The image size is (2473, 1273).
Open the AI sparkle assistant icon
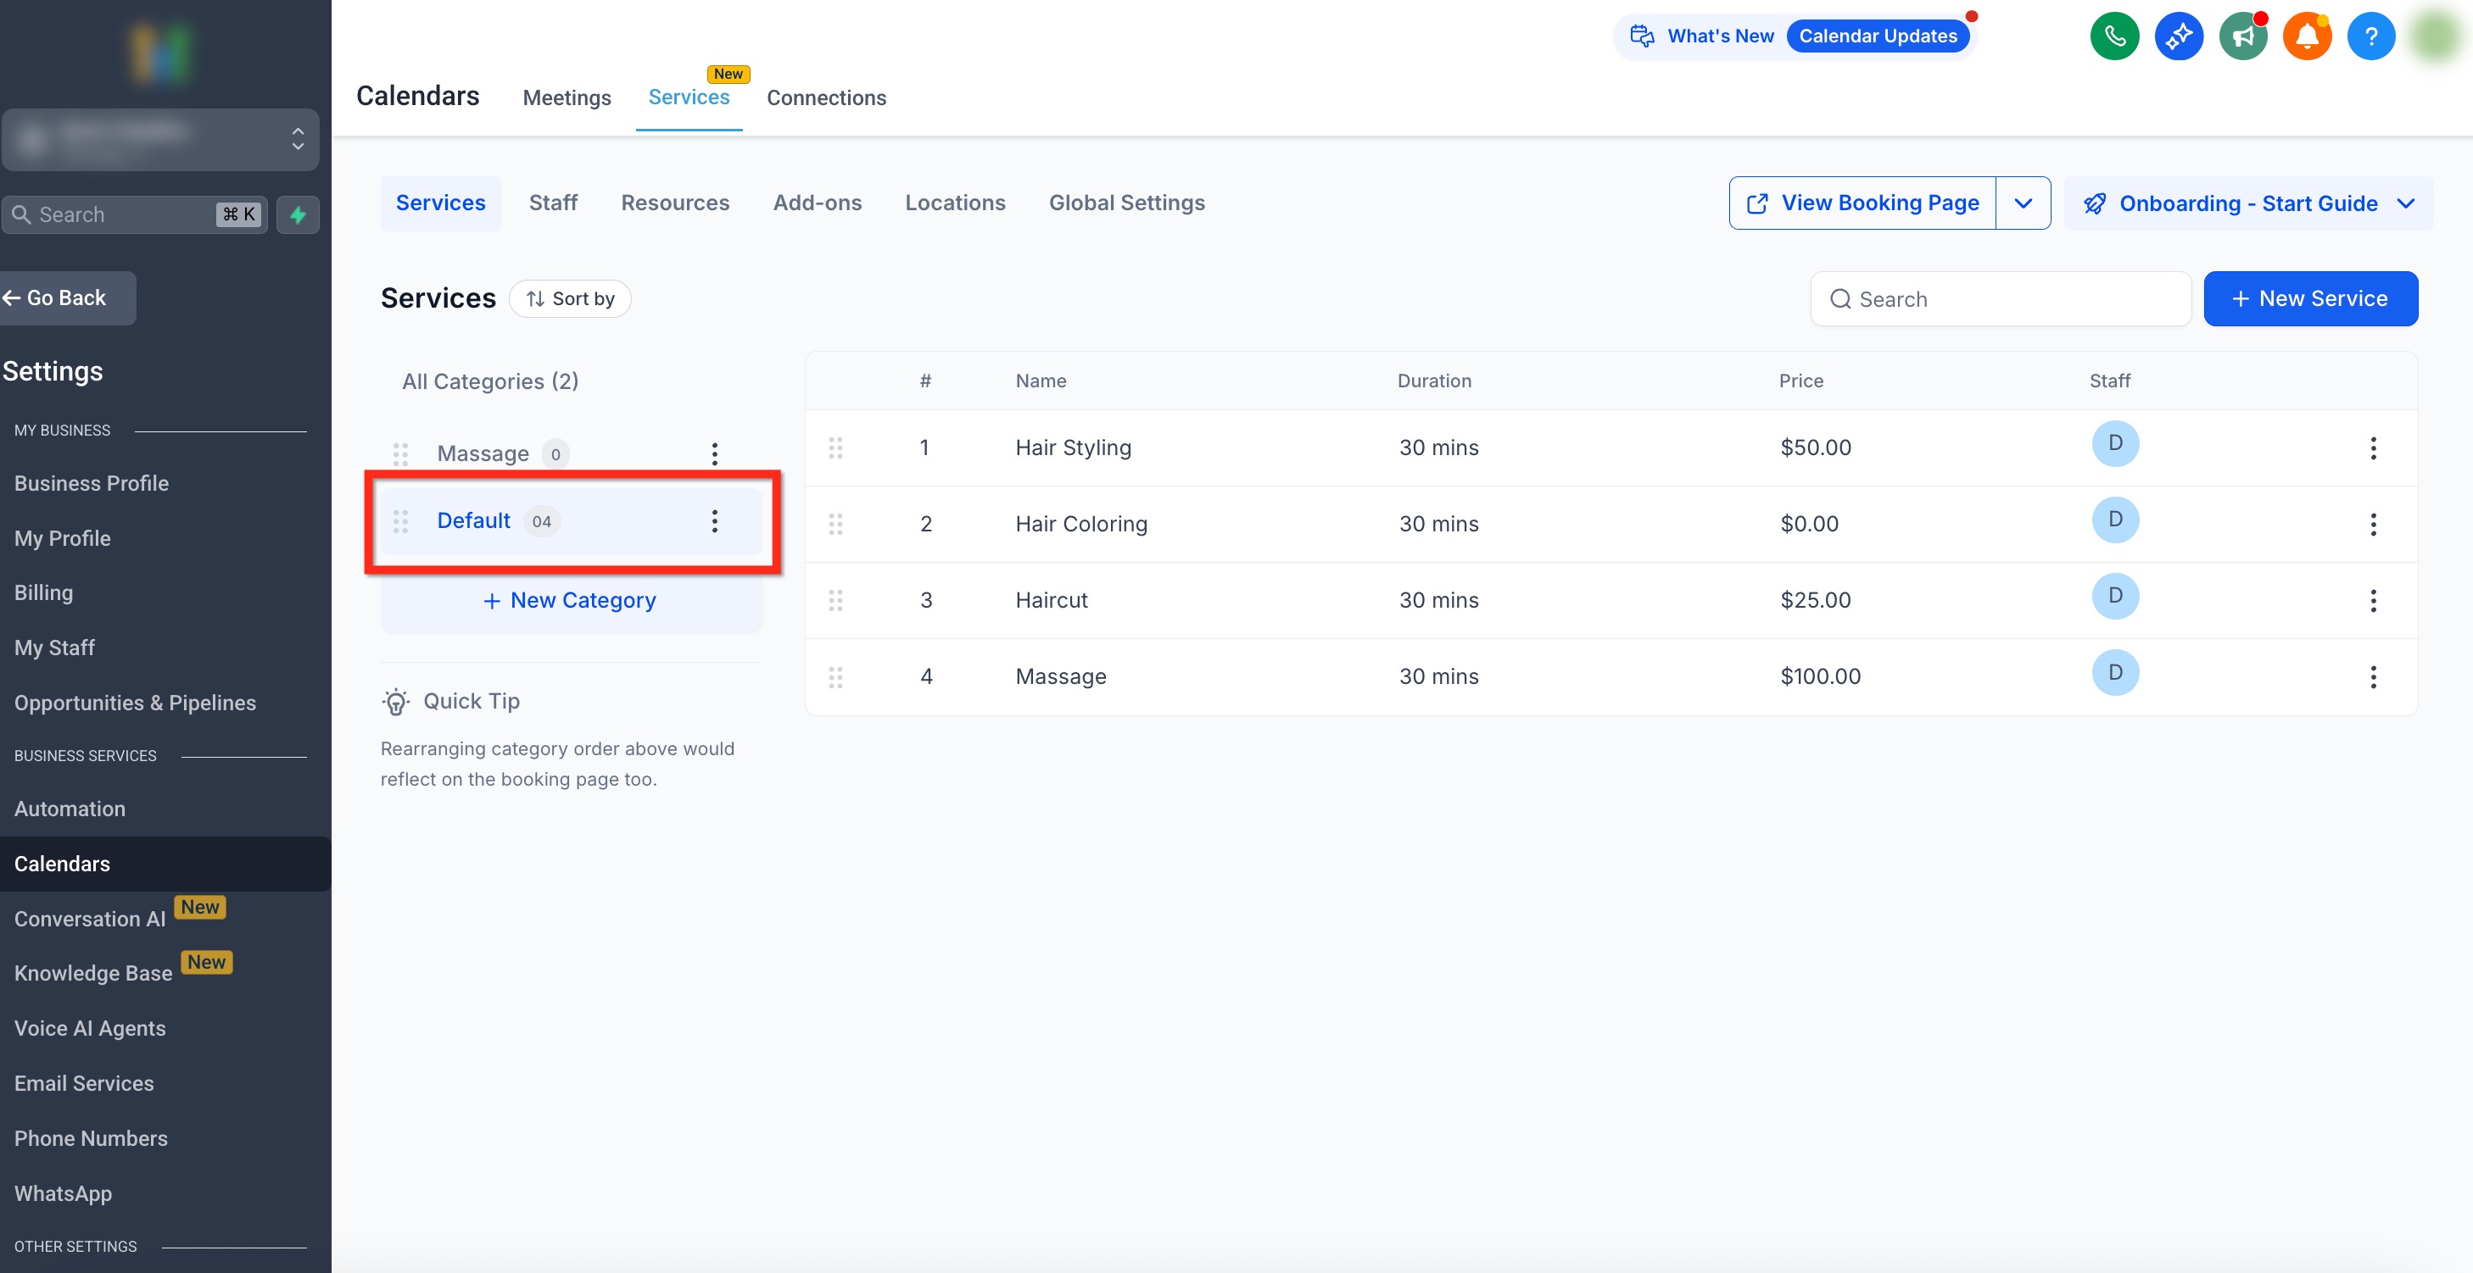2178,36
